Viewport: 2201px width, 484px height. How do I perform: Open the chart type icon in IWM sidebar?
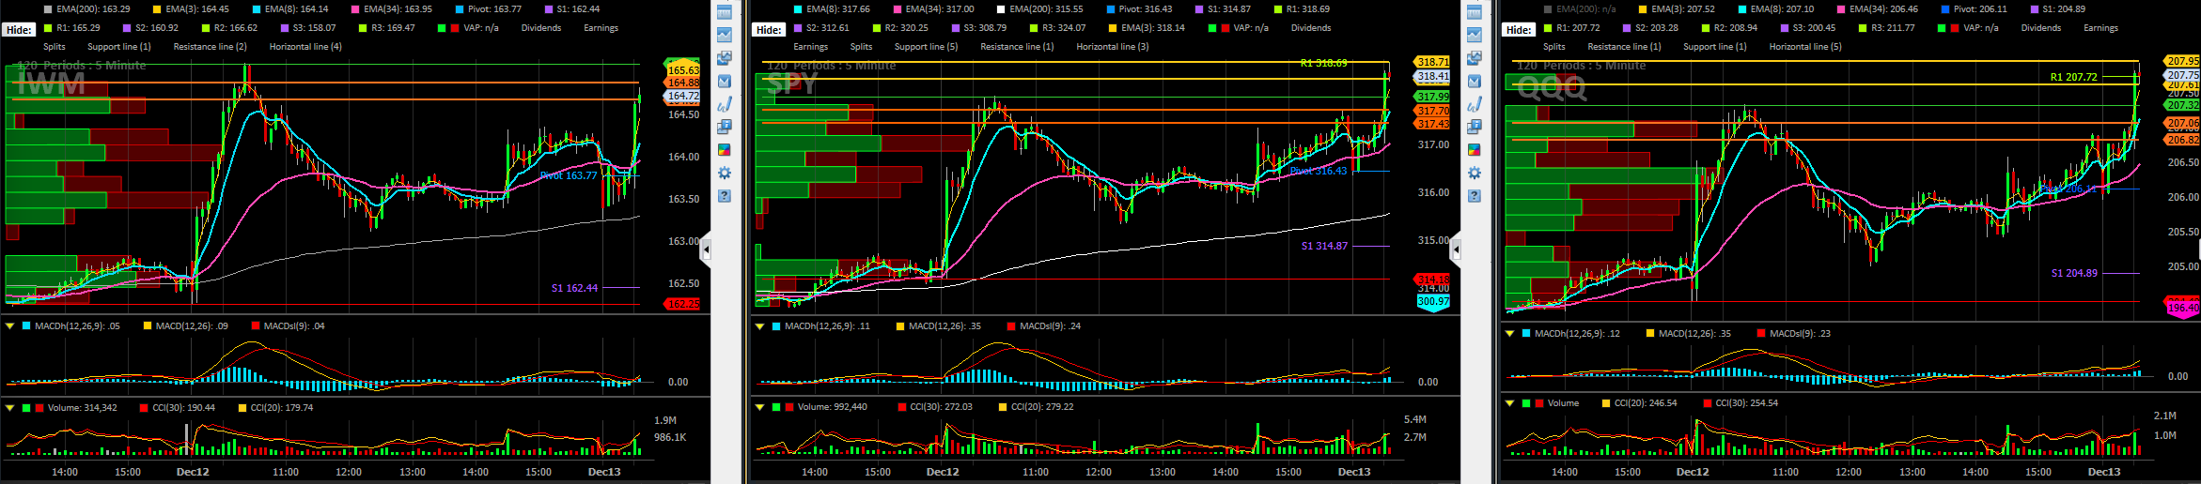coord(725,35)
